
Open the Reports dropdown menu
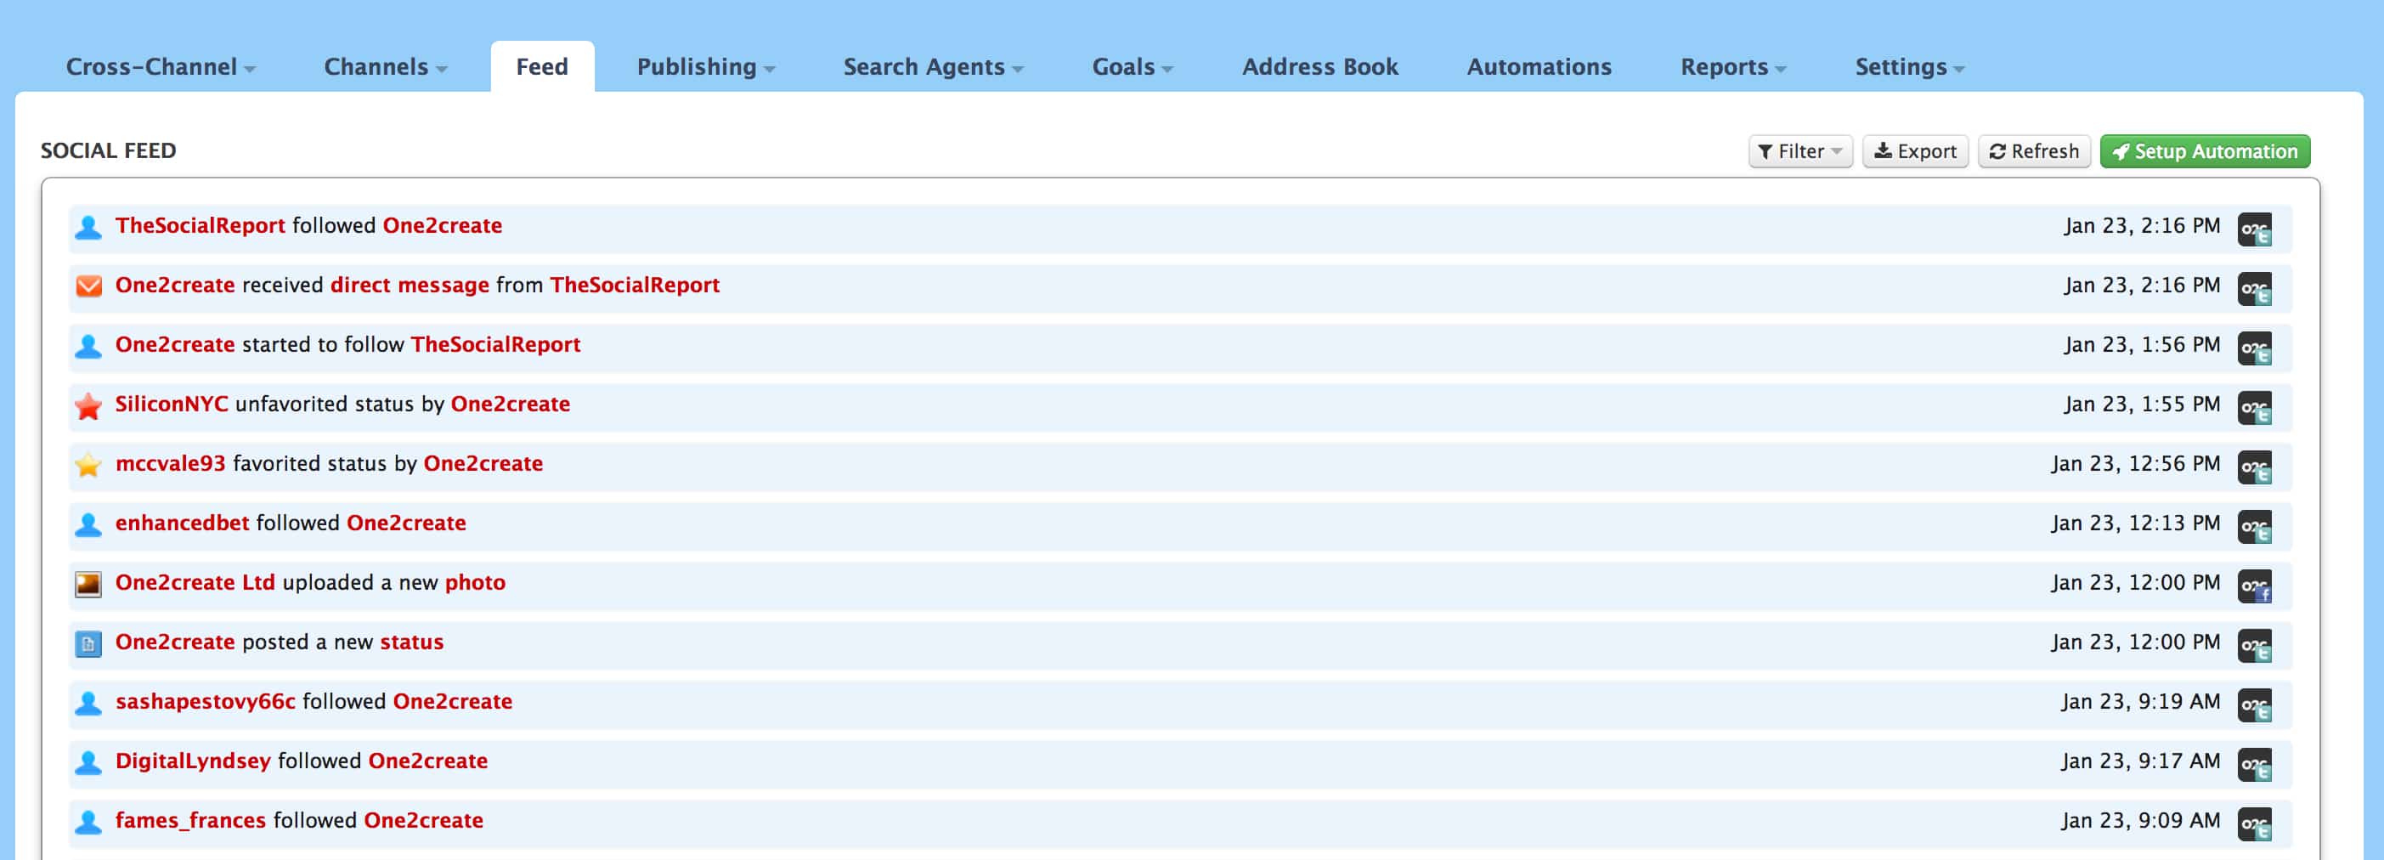tap(1732, 66)
